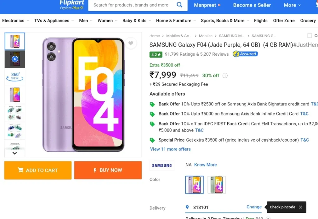The width and height of the screenshot is (318, 219).
Task: Close the Check pincode tooltip
Action: coord(301,207)
